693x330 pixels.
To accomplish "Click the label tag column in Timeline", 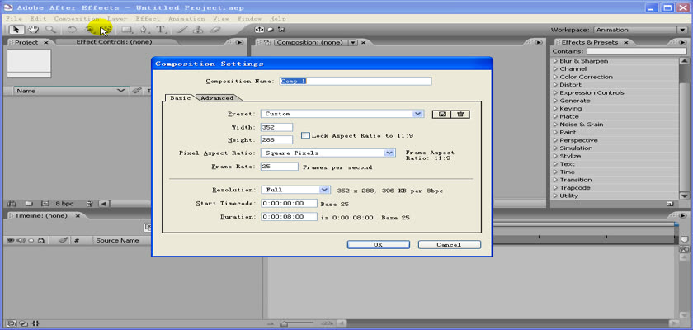I will tap(64, 240).
